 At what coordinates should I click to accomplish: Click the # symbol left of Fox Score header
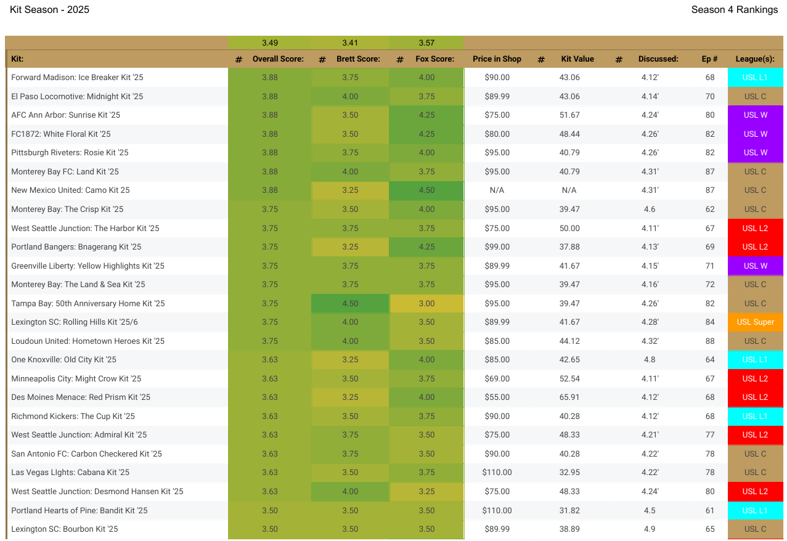pos(400,60)
